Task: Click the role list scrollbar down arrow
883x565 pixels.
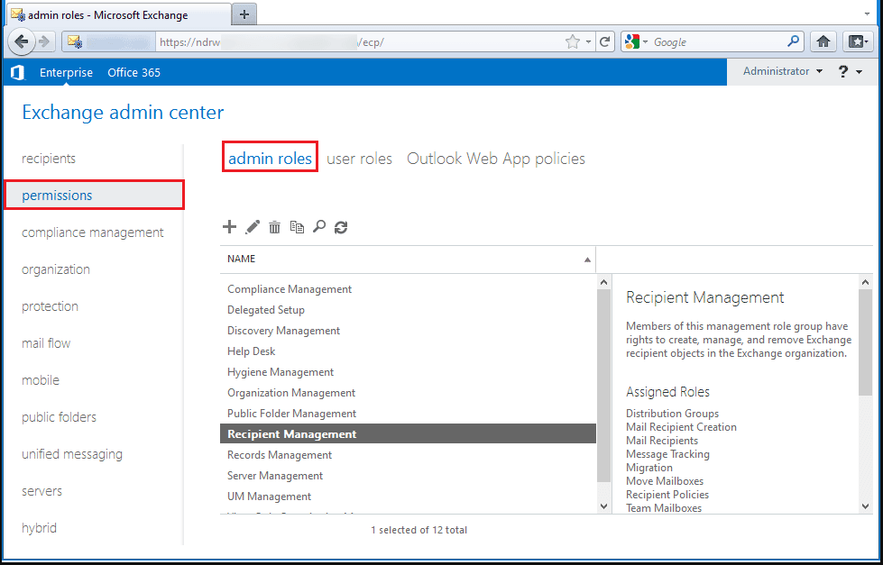Action: [x=603, y=507]
